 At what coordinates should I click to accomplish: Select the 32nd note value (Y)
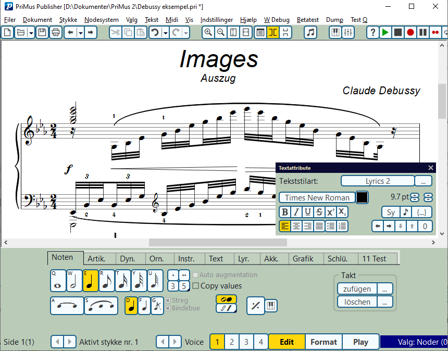[139, 281]
